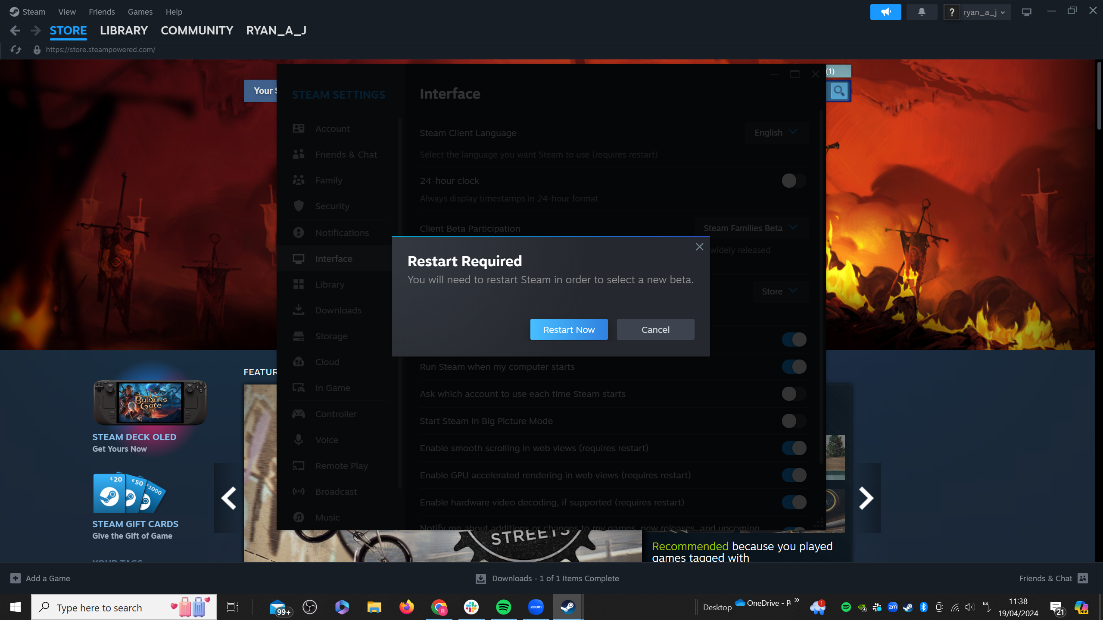This screenshot has width=1103, height=620.
Task: Open the RYAN_A_J profile tab
Action: click(x=276, y=31)
